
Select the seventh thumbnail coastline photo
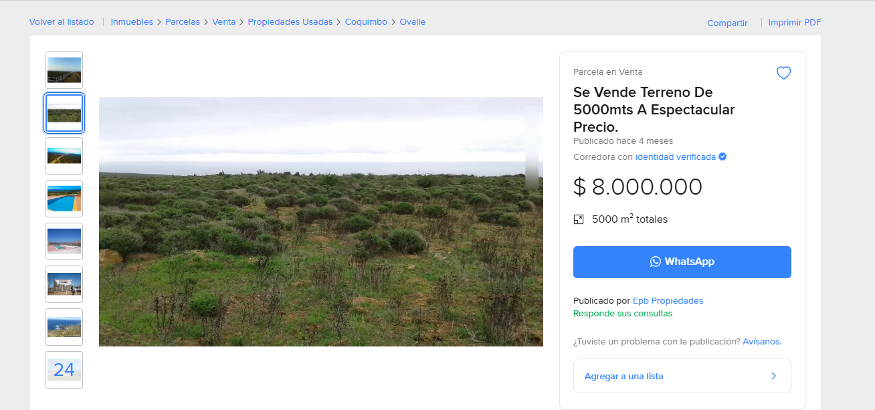point(64,327)
